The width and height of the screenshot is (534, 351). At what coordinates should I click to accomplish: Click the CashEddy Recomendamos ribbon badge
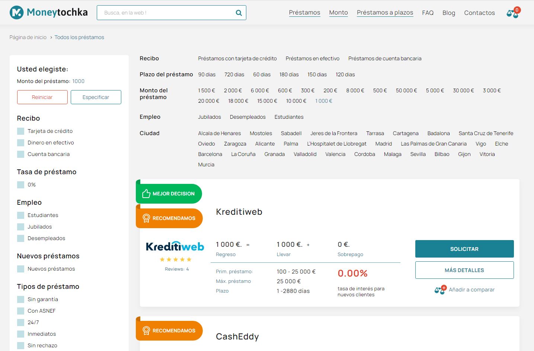point(169,331)
